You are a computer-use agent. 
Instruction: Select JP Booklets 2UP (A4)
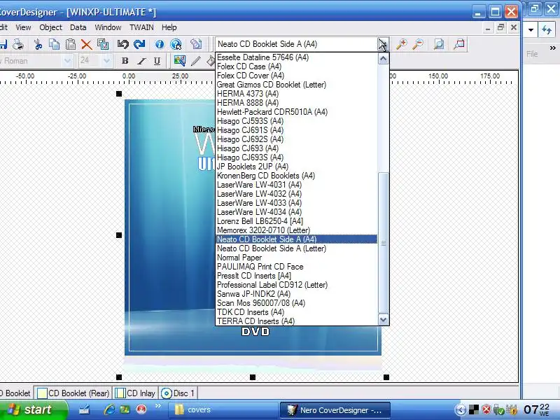[252, 167]
